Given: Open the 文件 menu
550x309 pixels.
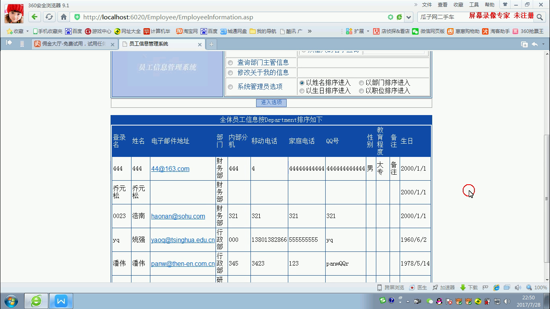Looking at the screenshot, I should 427,5.
